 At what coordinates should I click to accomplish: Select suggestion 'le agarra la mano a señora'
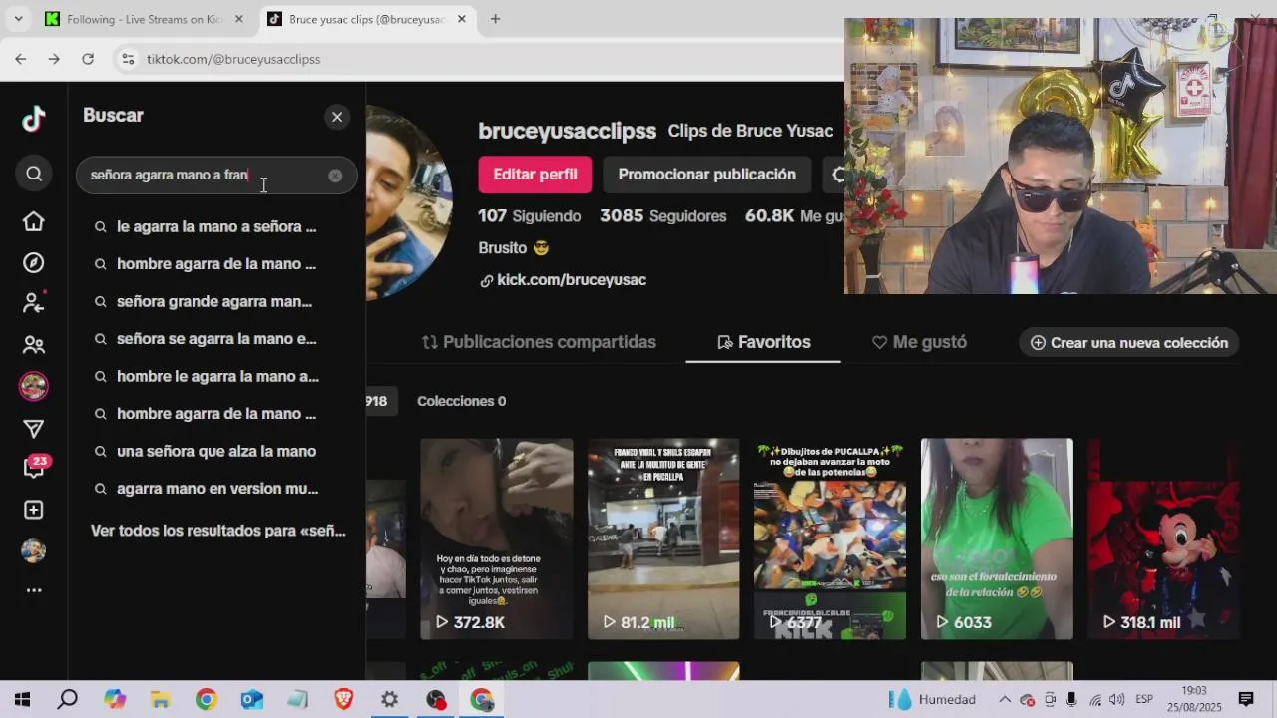216,226
